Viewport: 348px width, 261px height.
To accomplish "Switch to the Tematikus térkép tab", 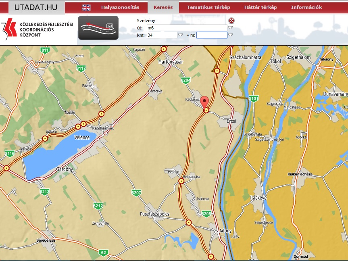I will [x=208, y=7].
